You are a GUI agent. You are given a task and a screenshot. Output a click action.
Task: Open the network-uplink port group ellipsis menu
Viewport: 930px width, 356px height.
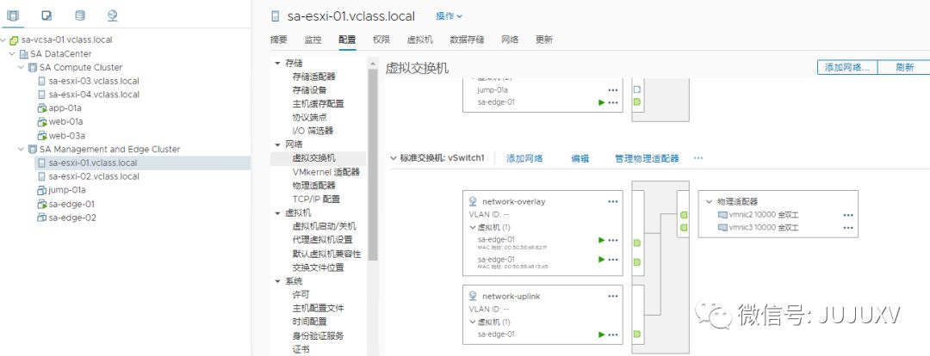point(613,296)
